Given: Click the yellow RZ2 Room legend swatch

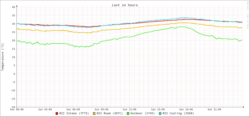Looking at the screenshot, I should [94, 113].
